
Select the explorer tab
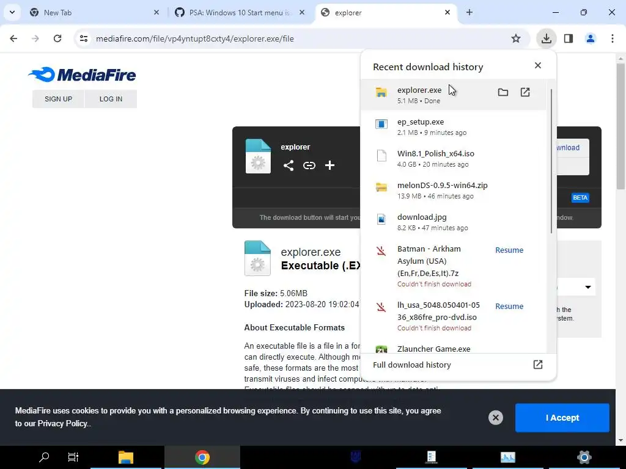click(x=386, y=13)
